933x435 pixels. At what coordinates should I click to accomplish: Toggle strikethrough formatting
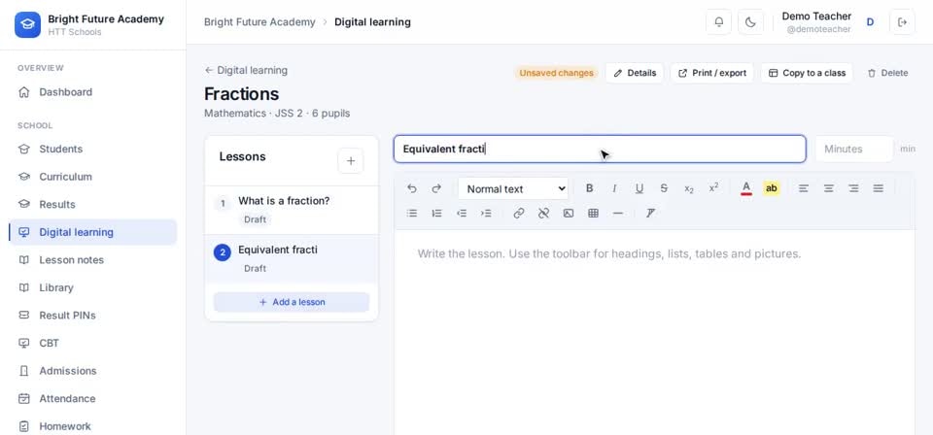664,188
